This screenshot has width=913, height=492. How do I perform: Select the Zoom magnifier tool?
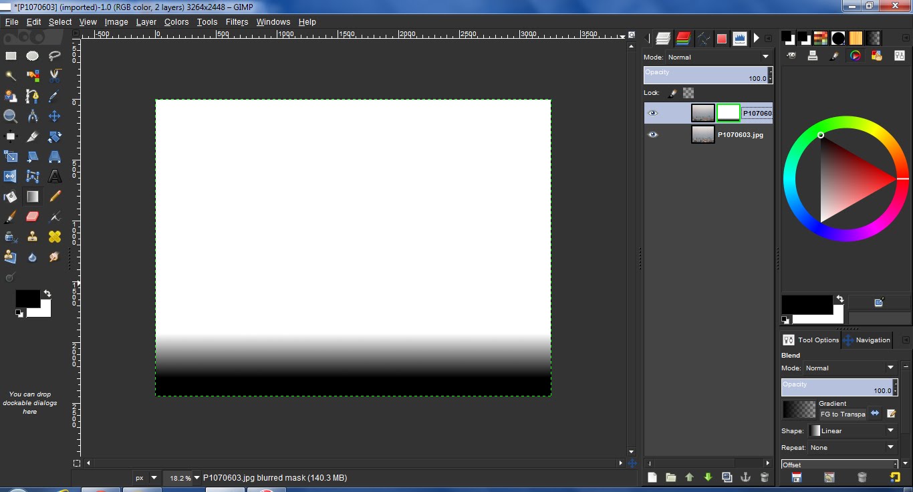[x=11, y=116]
